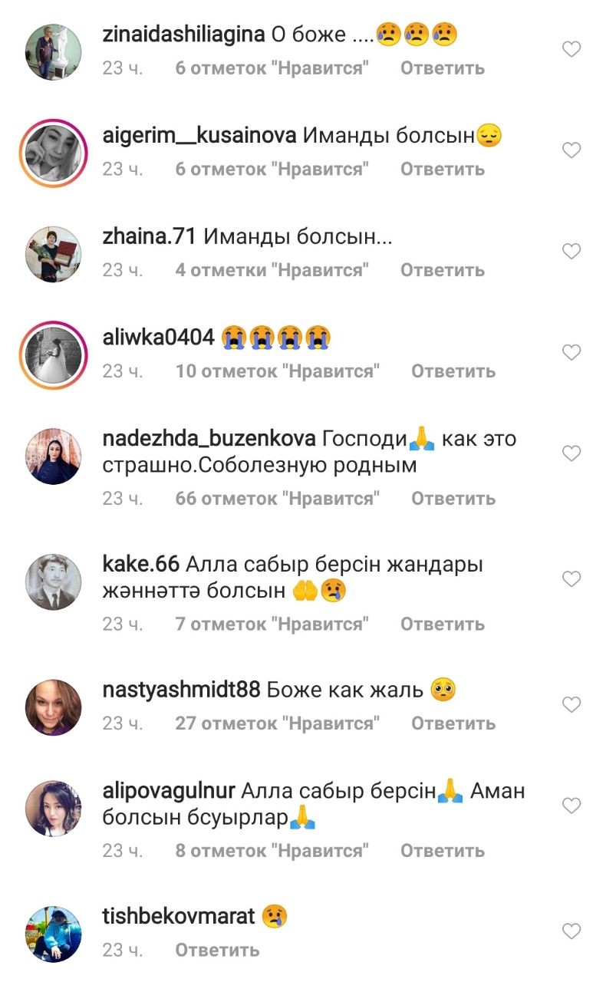Like tishbekovmarat's emoji comment
The height and width of the screenshot is (982, 616).
[x=572, y=931]
